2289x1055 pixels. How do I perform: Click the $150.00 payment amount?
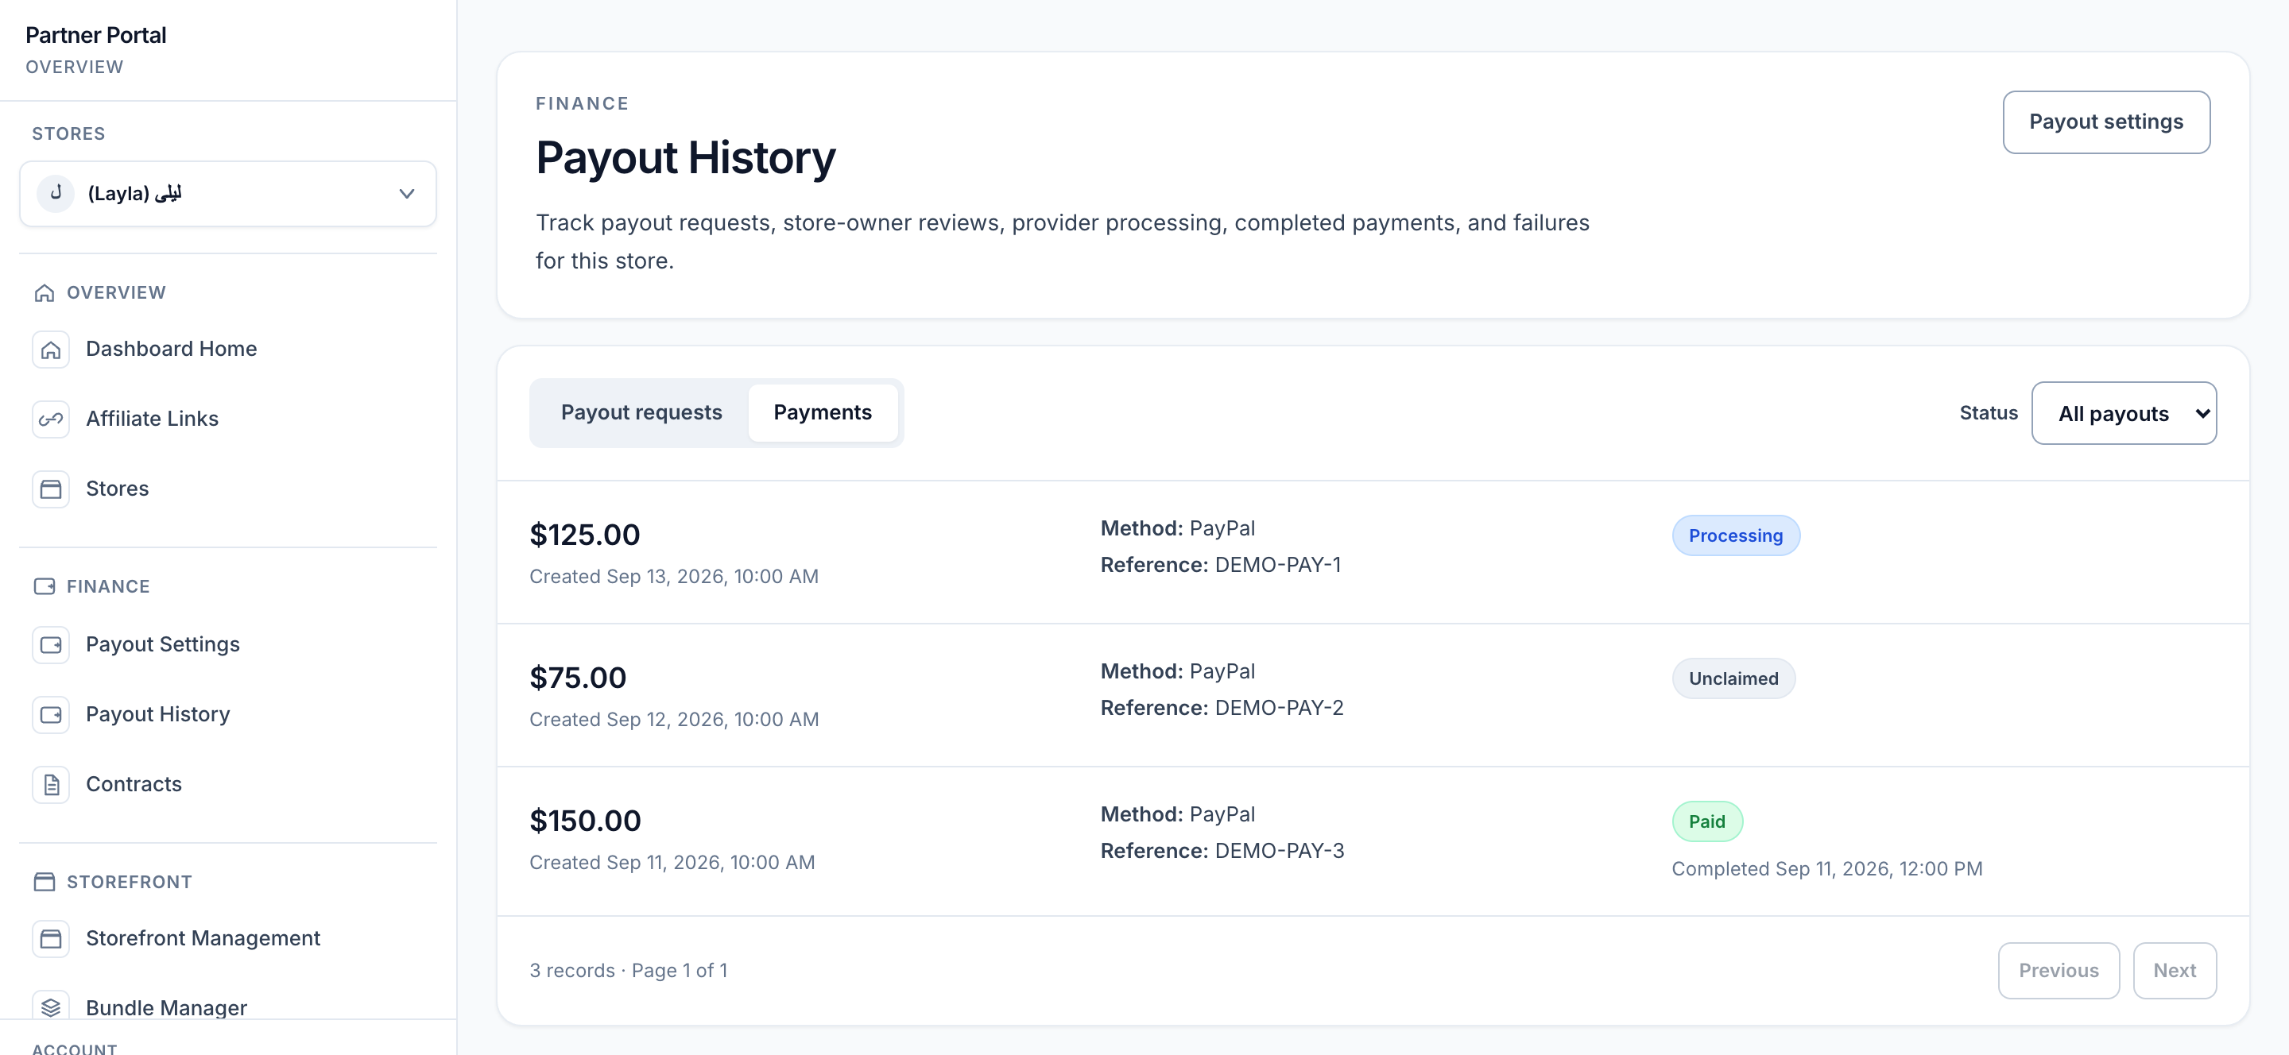(585, 821)
